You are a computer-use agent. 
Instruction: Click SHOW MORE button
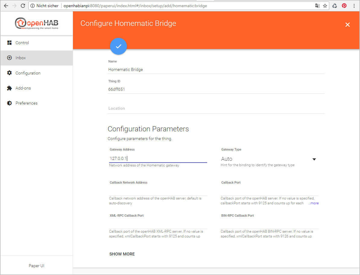(x=122, y=254)
